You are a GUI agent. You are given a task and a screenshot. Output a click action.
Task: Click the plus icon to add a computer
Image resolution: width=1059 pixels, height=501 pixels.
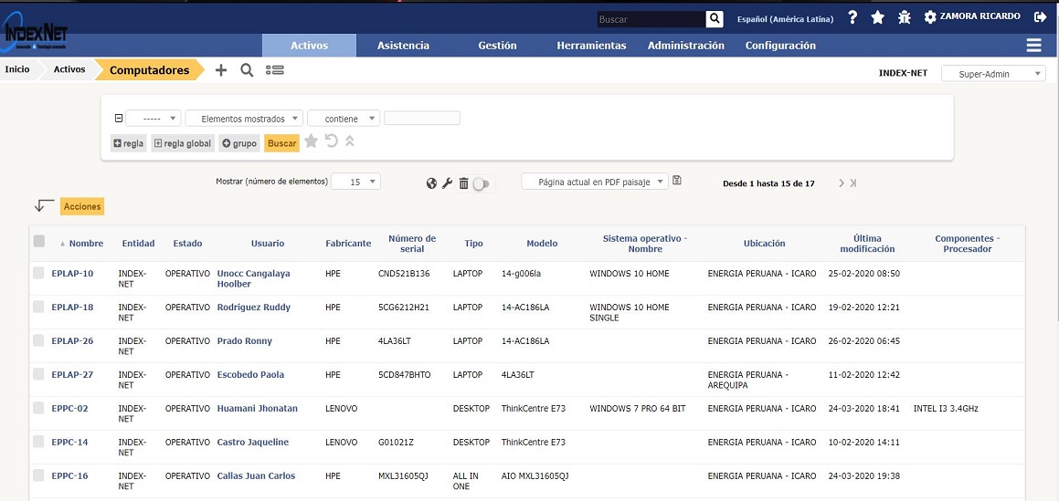pyautogui.click(x=221, y=70)
